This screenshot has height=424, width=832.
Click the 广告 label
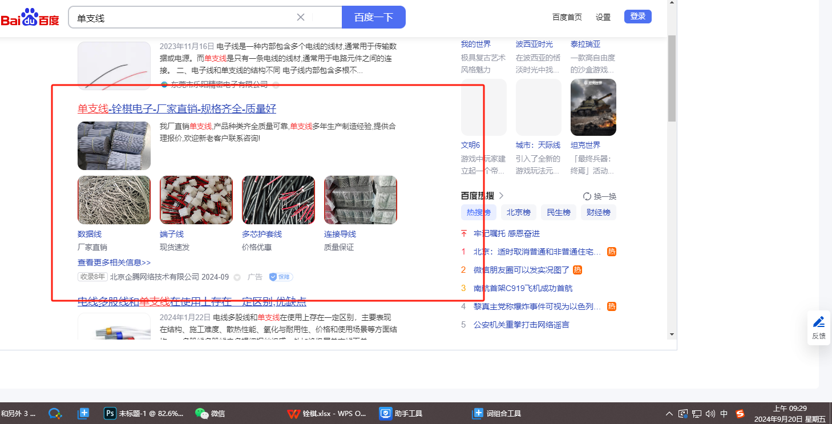pos(255,277)
